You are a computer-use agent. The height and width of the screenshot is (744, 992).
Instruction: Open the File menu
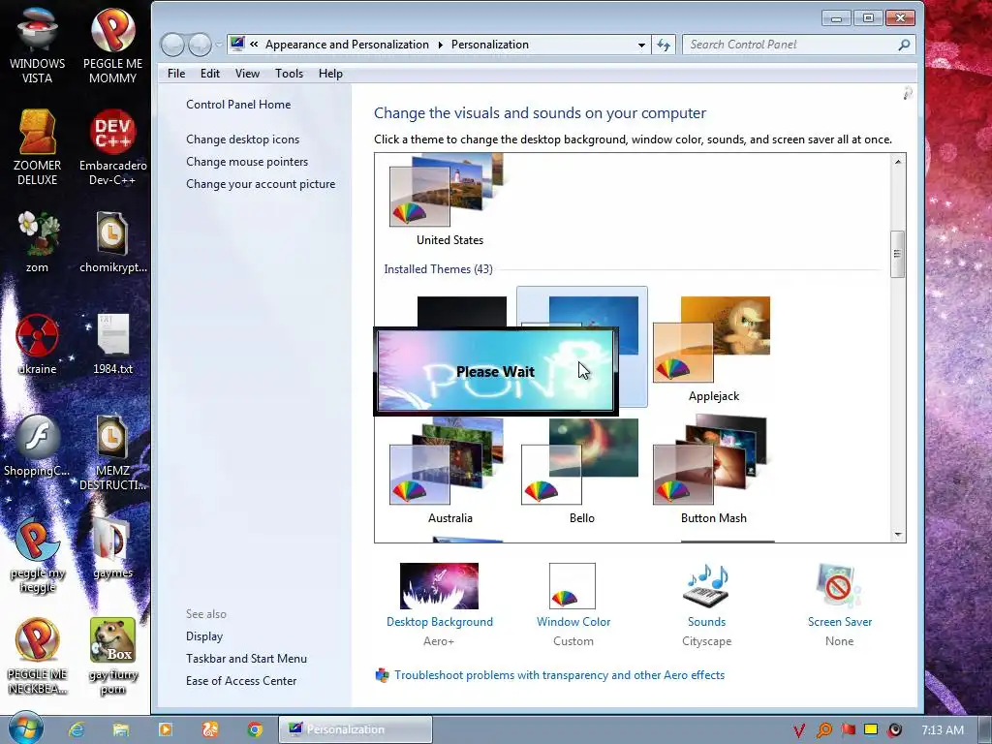176,74
